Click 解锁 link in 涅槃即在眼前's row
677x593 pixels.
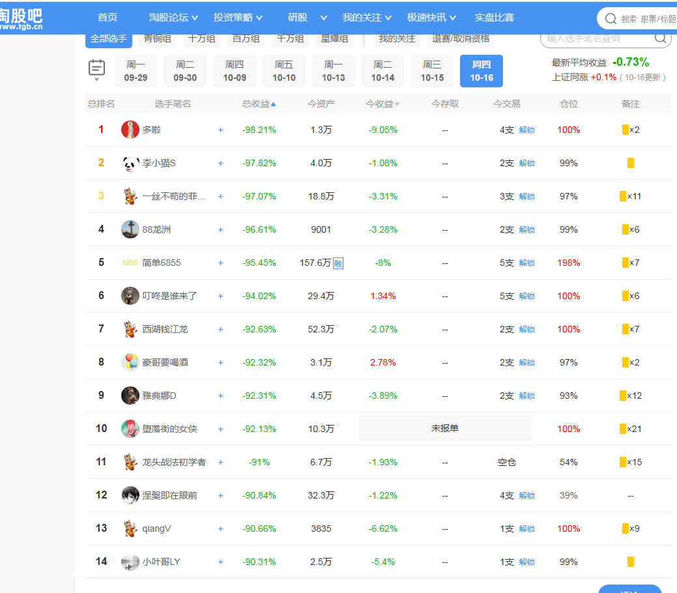(x=526, y=496)
